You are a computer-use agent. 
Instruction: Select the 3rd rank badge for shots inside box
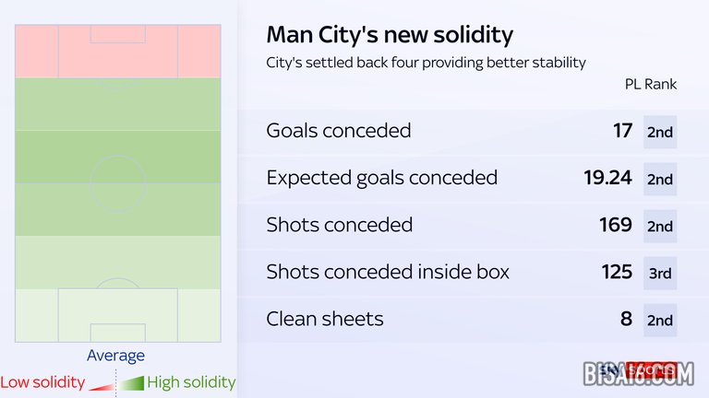pyautogui.click(x=660, y=273)
